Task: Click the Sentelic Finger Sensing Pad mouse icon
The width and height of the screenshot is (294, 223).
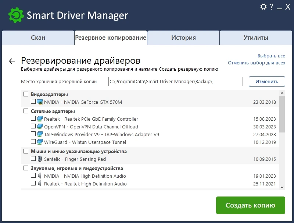Action: pyautogui.click(x=40, y=159)
